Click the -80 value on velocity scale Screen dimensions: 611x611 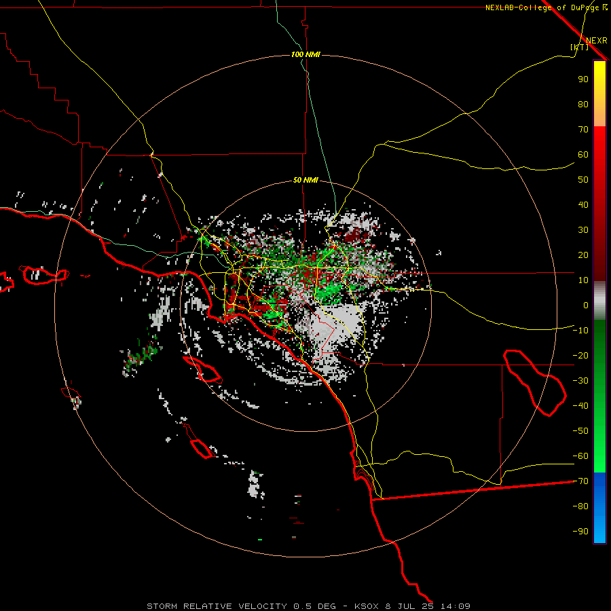580,506
